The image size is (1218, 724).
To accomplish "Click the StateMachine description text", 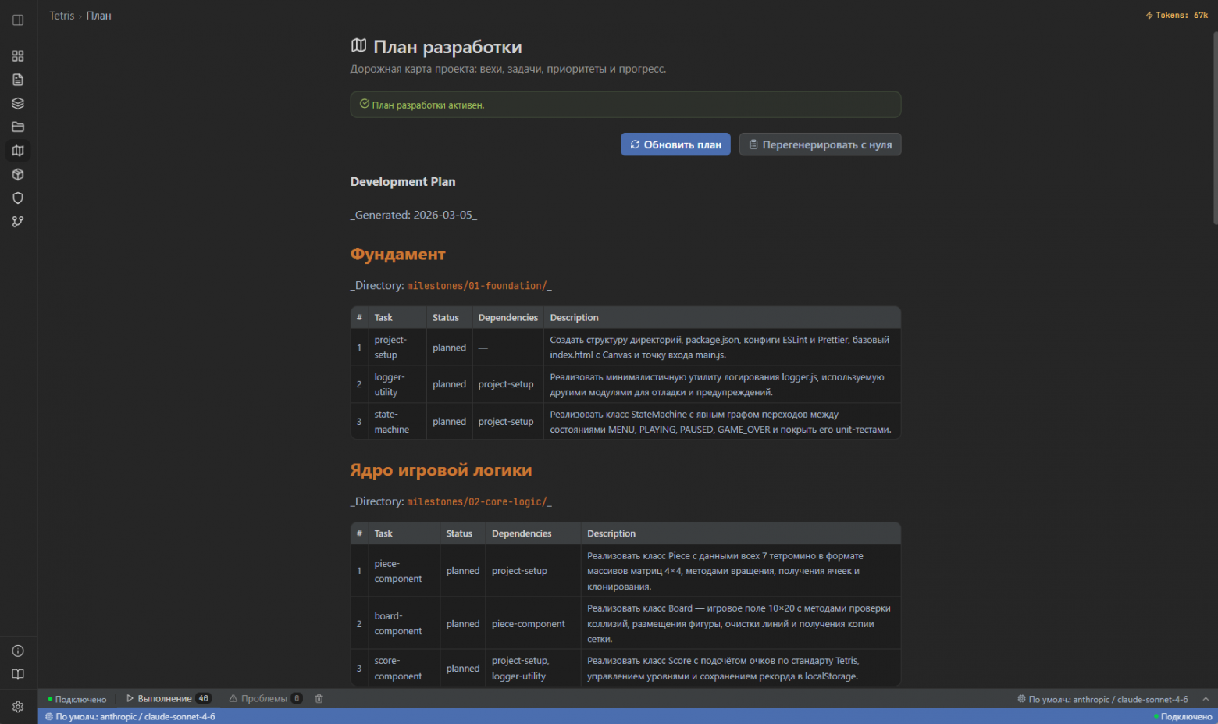I will [721, 422].
